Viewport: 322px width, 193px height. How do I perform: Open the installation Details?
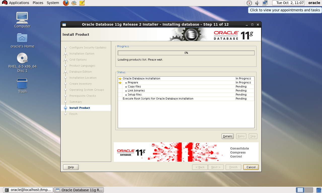228,136
